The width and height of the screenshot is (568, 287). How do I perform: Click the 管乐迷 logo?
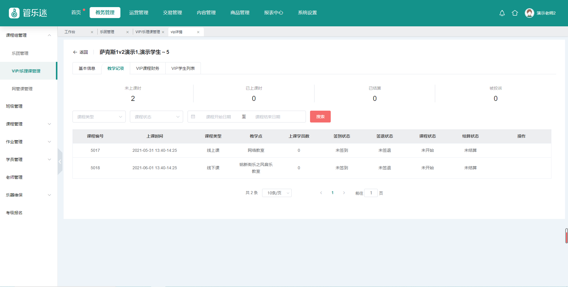(28, 13)
